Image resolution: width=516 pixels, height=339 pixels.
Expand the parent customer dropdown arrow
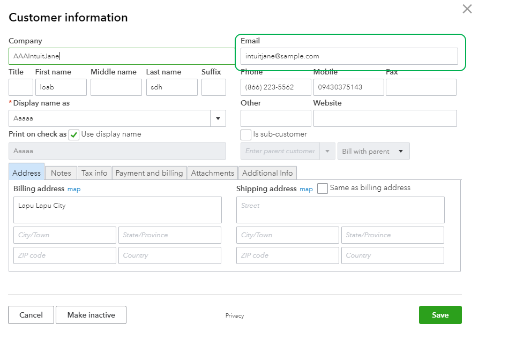point(327,151)
